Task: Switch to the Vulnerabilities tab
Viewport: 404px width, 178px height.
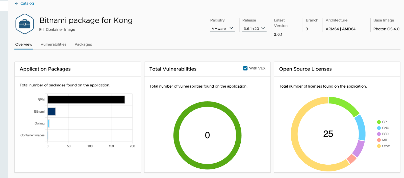Action: (54, 44)
